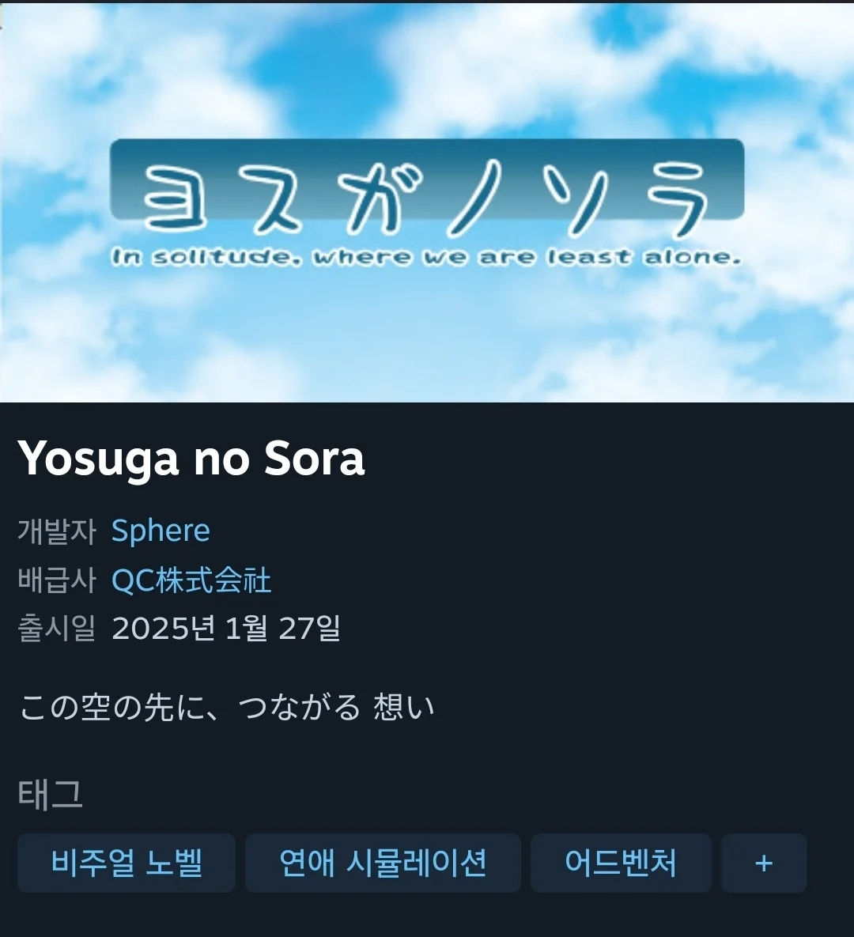Expand more tags with the plus button
The height and width of the screenshot is (937, 854).
point(764,863)
